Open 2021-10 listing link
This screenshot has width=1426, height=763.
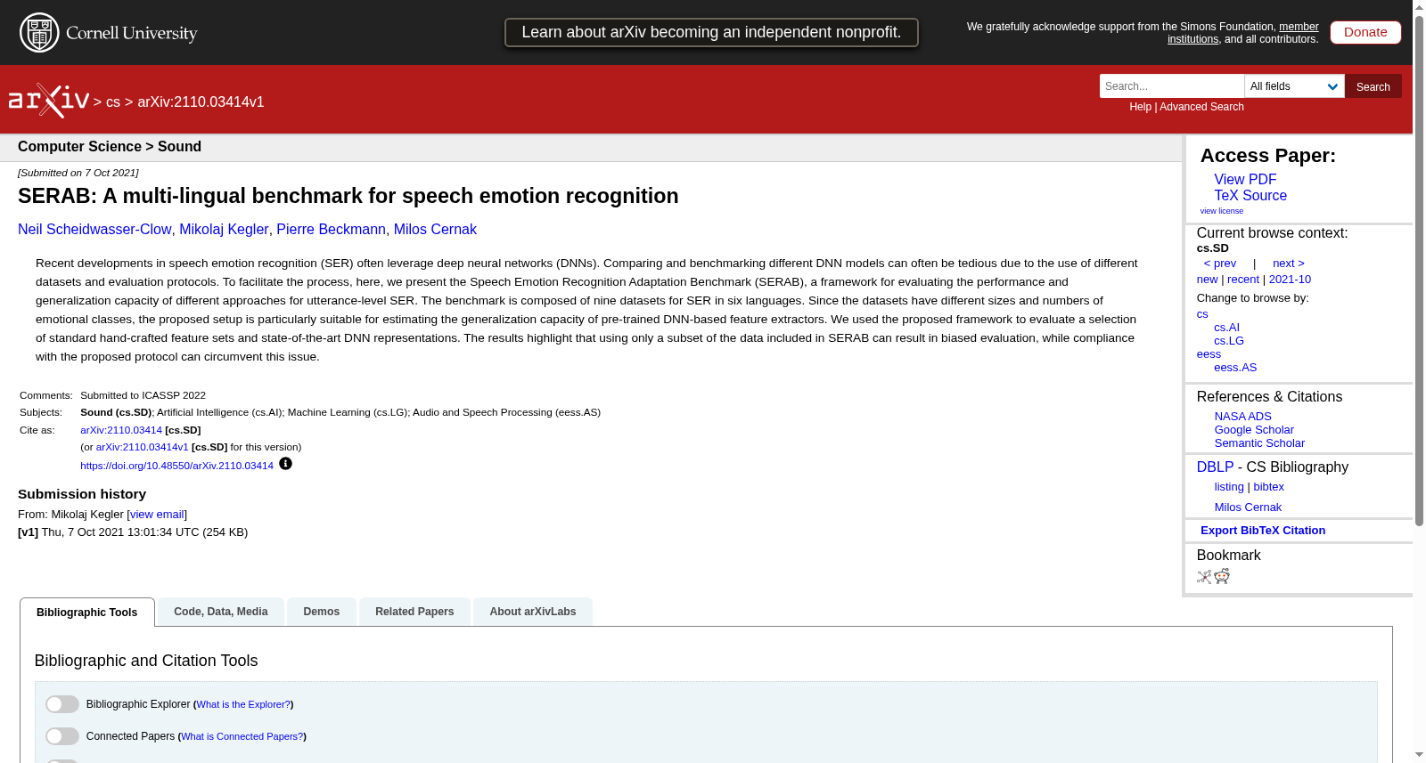pos(1290,280)
